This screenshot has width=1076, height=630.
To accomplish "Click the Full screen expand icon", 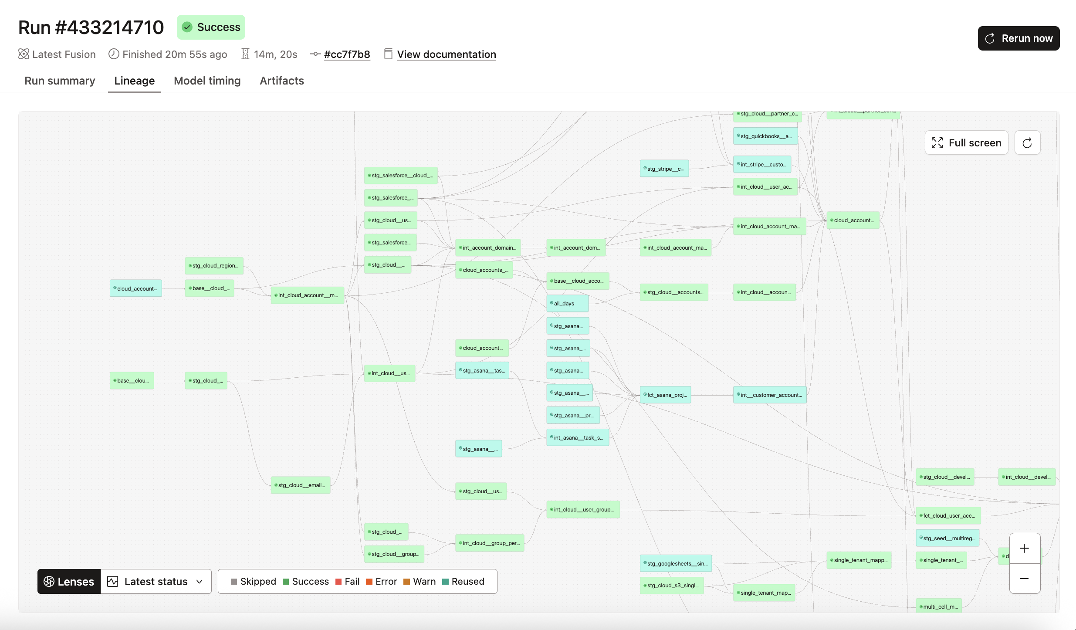I will pos(937,142).
